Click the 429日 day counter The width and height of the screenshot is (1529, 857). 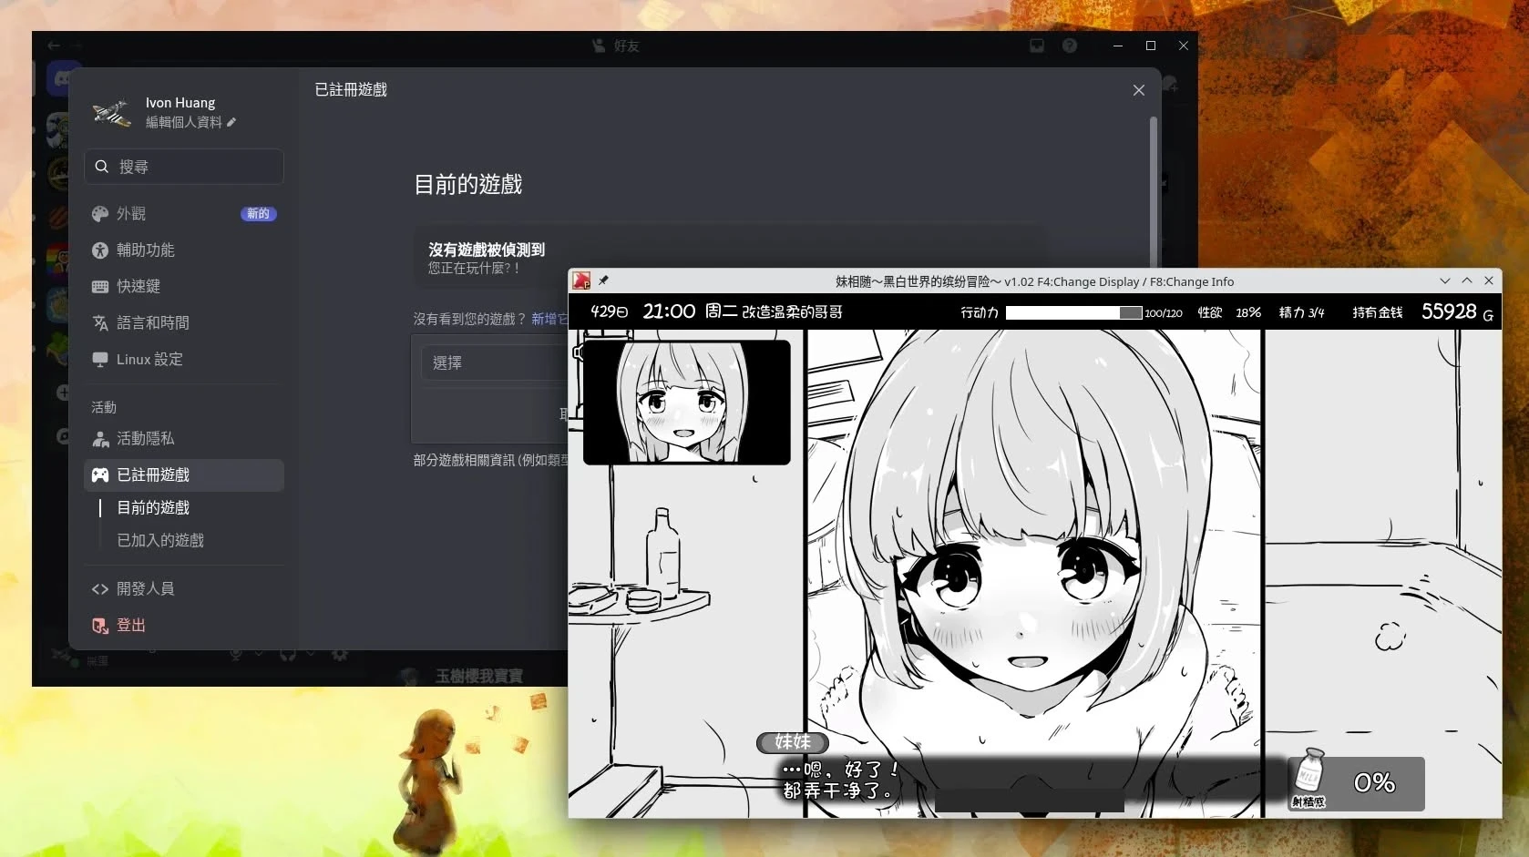click(610, 311)
